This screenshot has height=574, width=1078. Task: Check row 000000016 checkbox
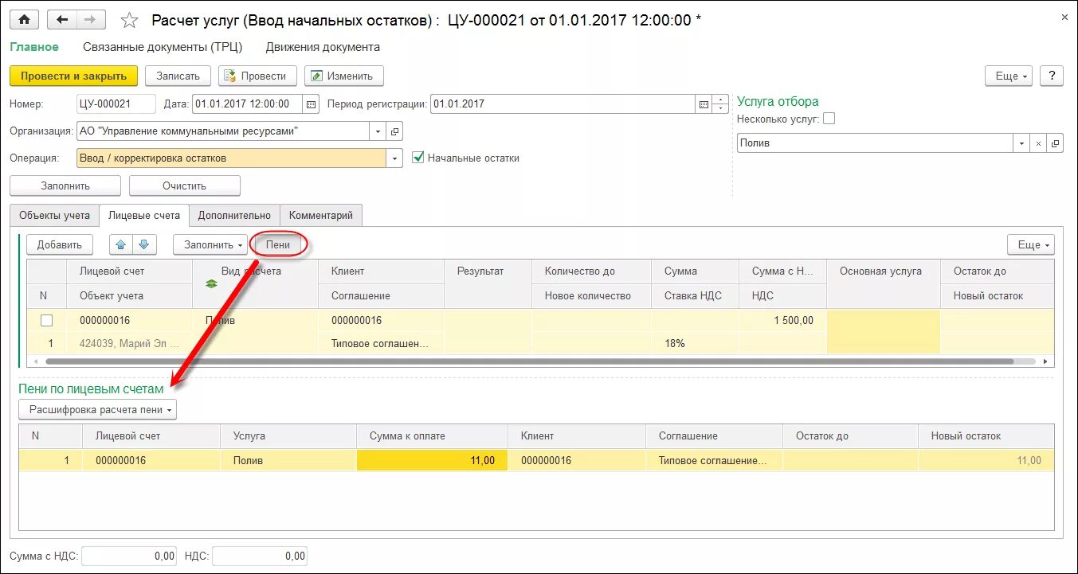click(47, 320)
